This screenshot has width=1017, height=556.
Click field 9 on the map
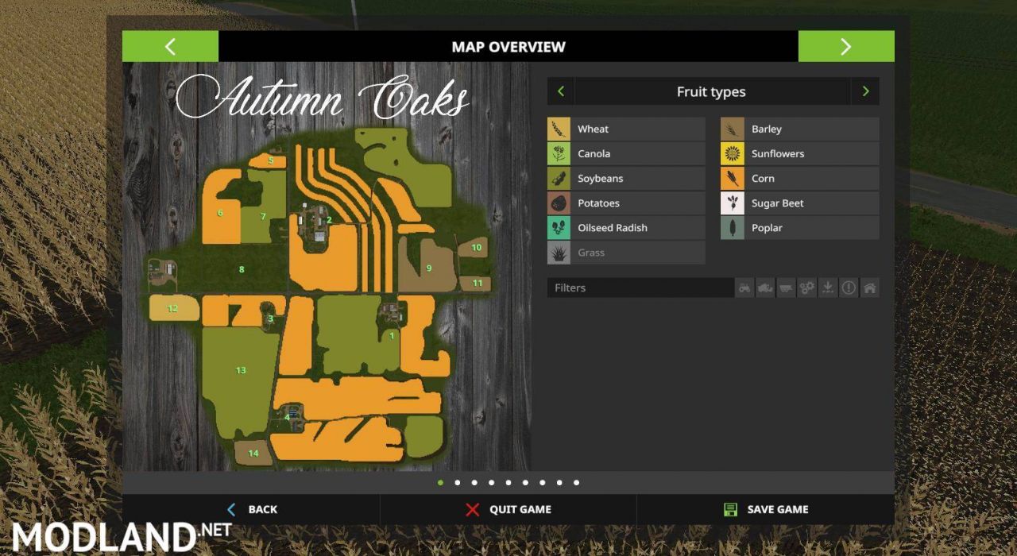pos(429,268)
